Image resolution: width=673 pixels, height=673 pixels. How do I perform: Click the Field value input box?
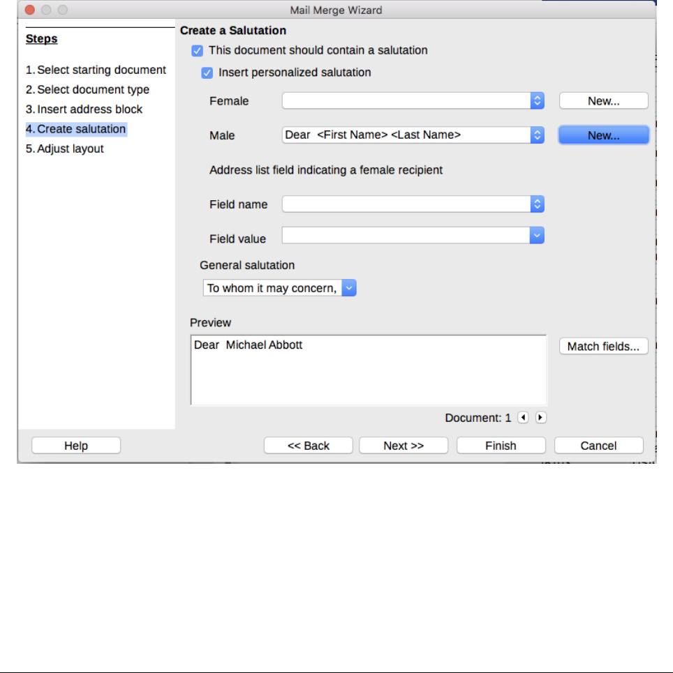(406, 235)
